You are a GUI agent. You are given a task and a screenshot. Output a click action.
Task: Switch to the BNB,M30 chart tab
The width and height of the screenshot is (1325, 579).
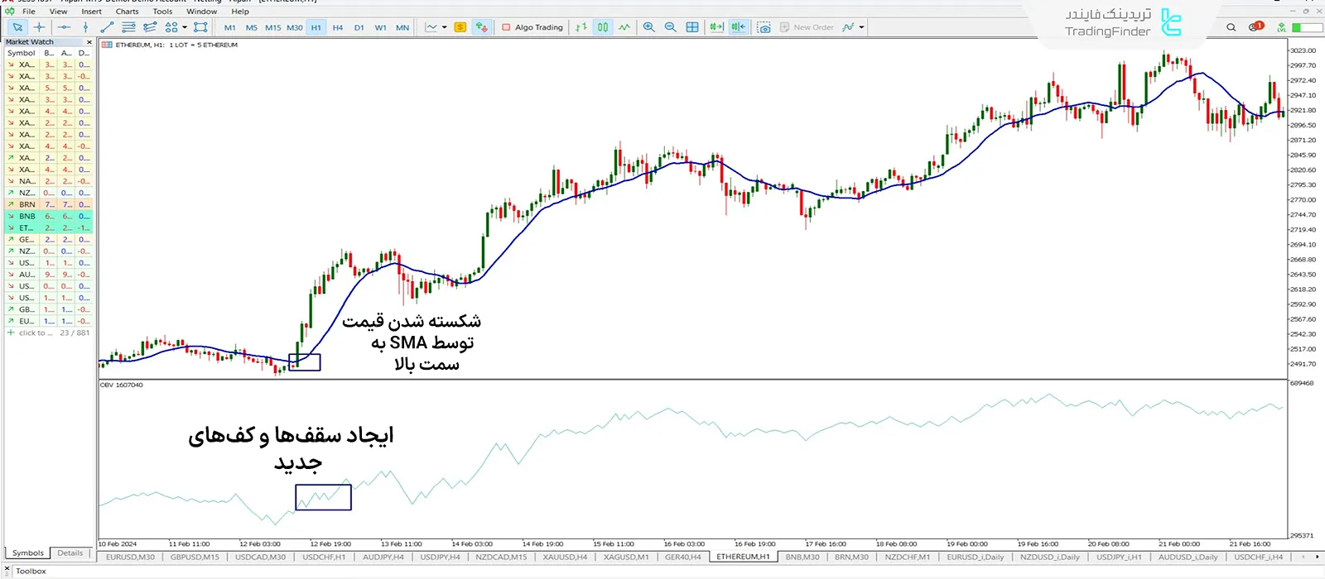[x=802, y=557]
